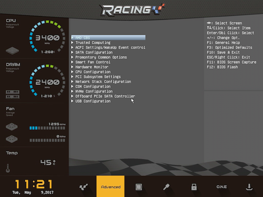The height and width of the screenshot is (197, 263).
Task: Open Hardware Monitor entry
Action: click(92, 67)
